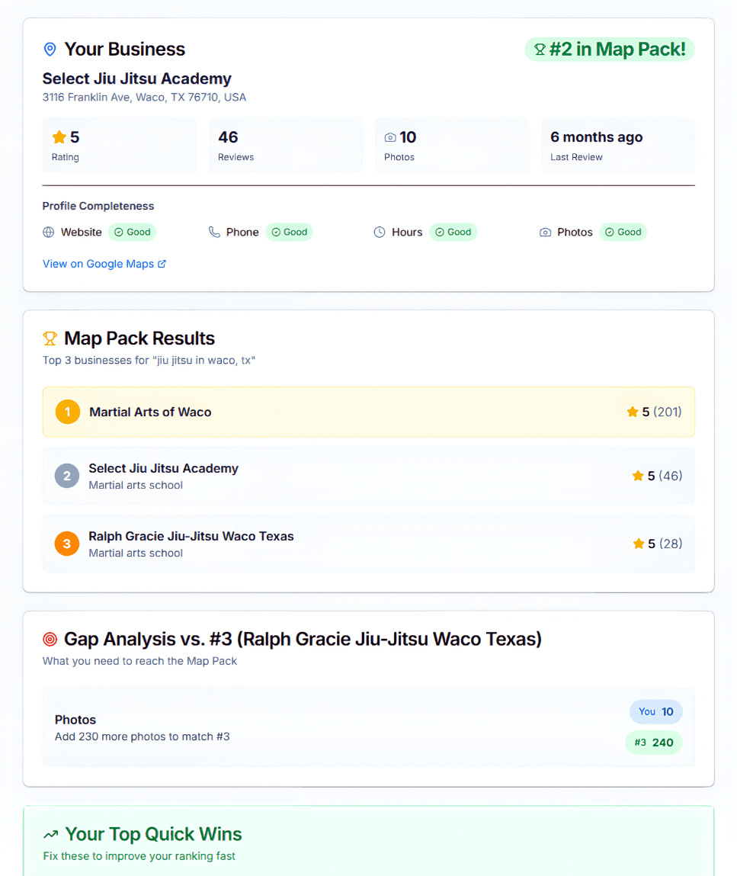Click the trophy icon in Map Pack Results header

[50, 338]
